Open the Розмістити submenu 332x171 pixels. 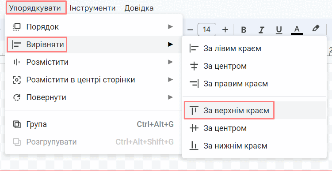pos(93,62)
